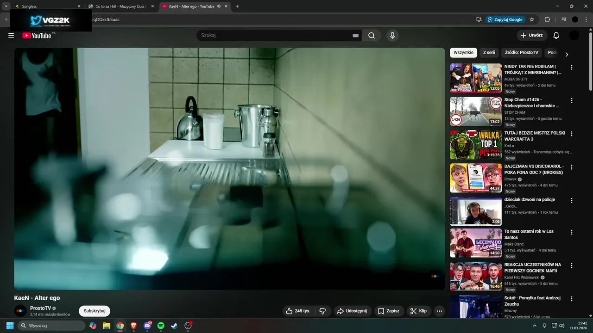
Task: Open options for TUTAJ BEDZIE MISTRZ POLSKI video
Action: click(x=571, y=134)
